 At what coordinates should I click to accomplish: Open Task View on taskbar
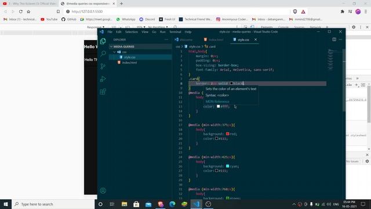point(112,204)
